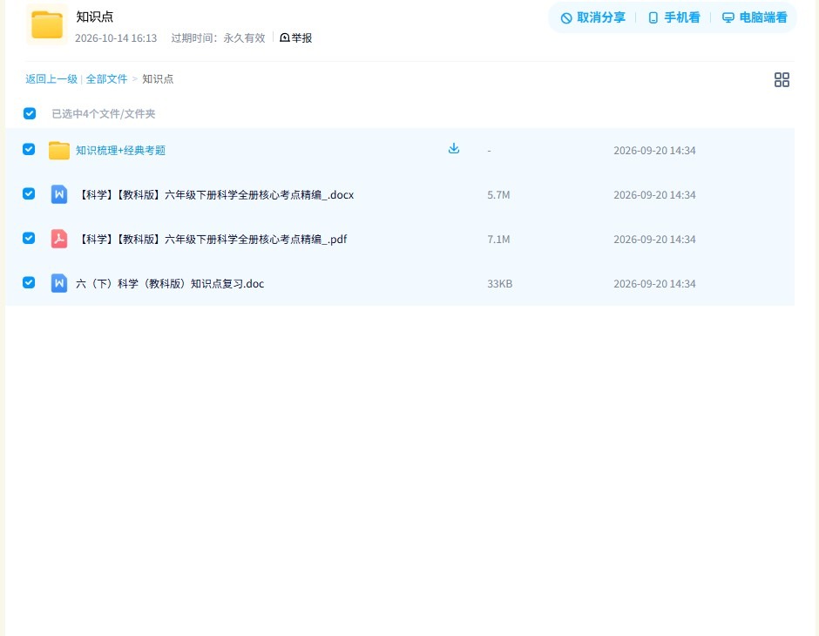Click the 5.7M file size
Image resolution: width=819 pixels, height=636 pixels.
pos(498,195)
